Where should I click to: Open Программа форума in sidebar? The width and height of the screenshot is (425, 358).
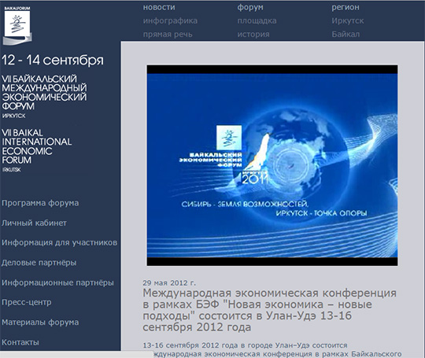coord(40,203)
